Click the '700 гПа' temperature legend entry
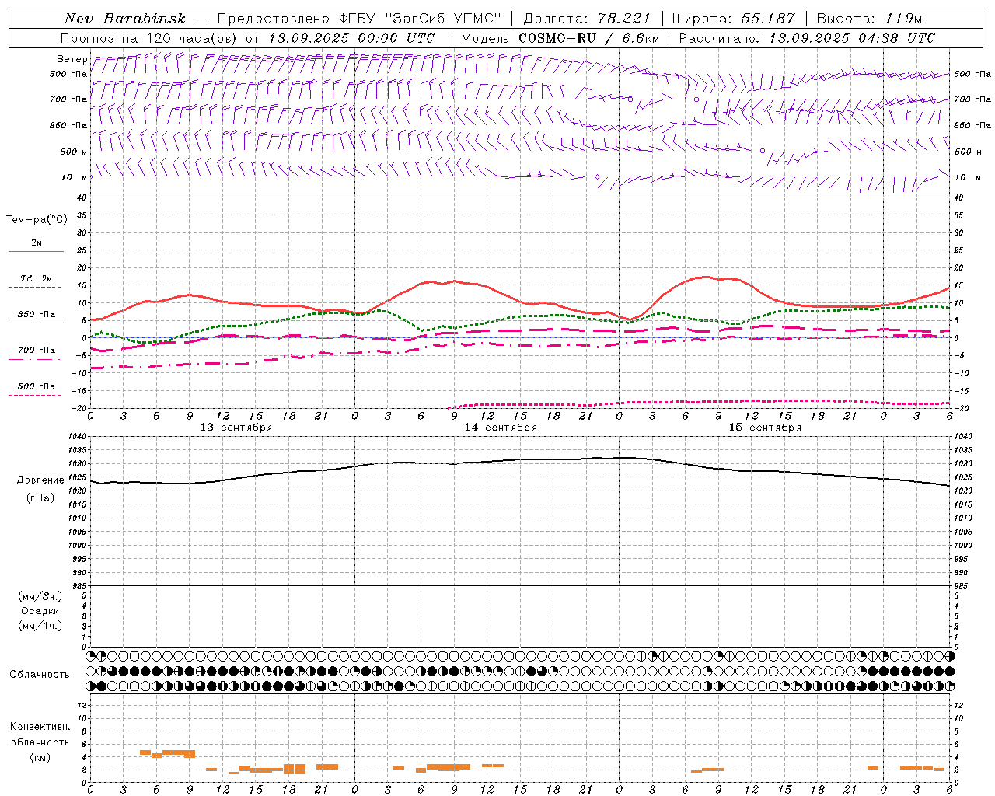The height and width of the screenshot is (796, 995). (x=36, y=351)
